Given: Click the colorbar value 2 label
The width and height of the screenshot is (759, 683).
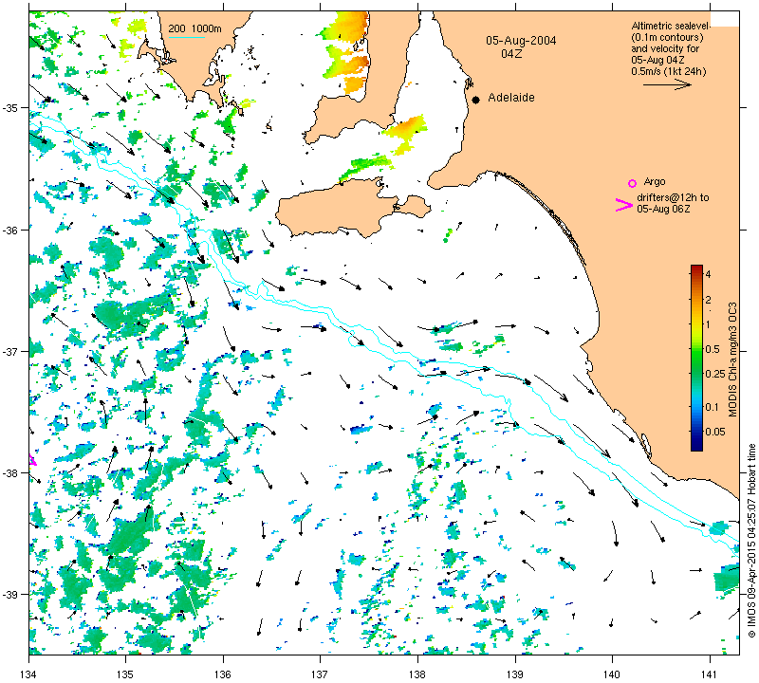Looking at the screenshot, I should [x=708, y=300].
